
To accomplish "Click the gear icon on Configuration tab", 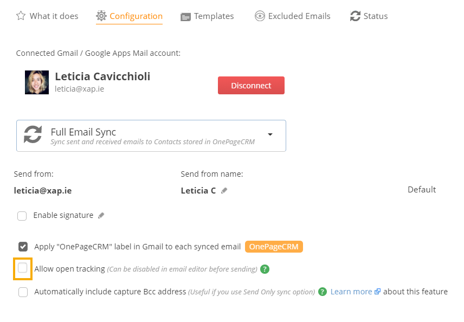I will click(x=101, y=16).
